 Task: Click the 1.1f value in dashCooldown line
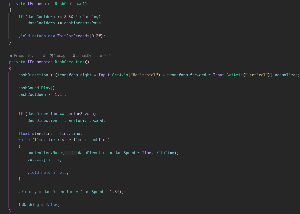pyautogui.click(x=60, y=95)
